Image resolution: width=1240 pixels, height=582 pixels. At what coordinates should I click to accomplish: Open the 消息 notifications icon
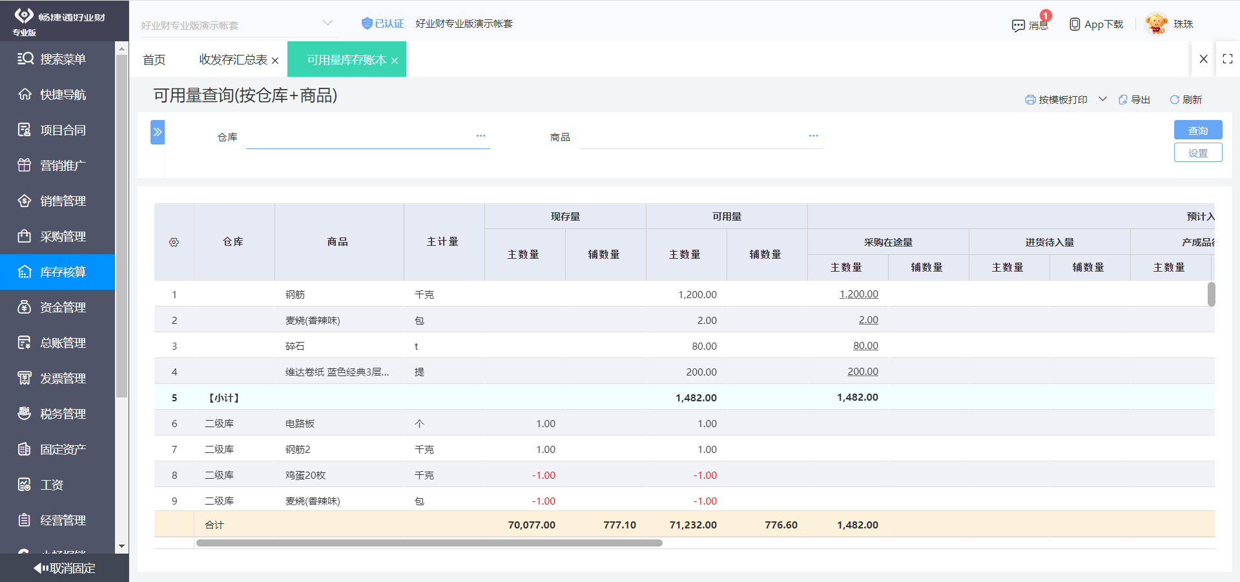[x=1019, y=25]
